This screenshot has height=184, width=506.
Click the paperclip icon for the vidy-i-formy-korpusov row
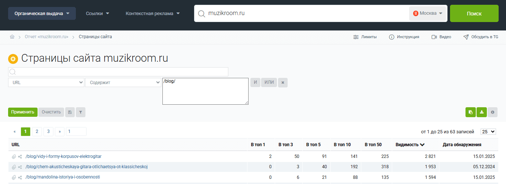14,156
